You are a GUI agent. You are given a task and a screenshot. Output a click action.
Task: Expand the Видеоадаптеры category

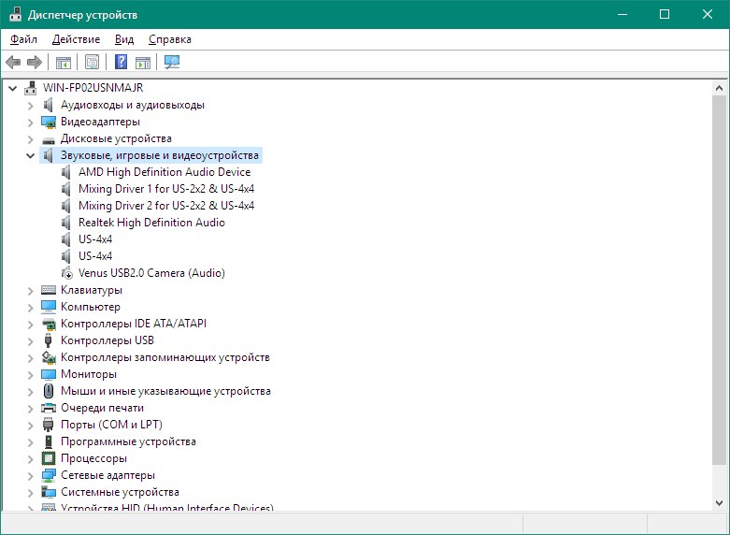coord(30,123)
